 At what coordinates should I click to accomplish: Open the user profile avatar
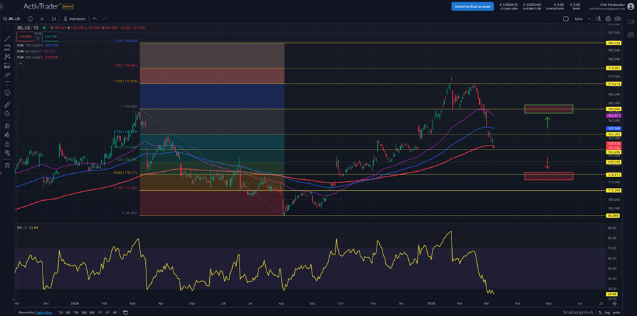click(x=630, y=6)
